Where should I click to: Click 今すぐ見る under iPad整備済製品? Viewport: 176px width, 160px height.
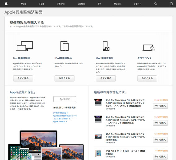click(x=65, y=78)
